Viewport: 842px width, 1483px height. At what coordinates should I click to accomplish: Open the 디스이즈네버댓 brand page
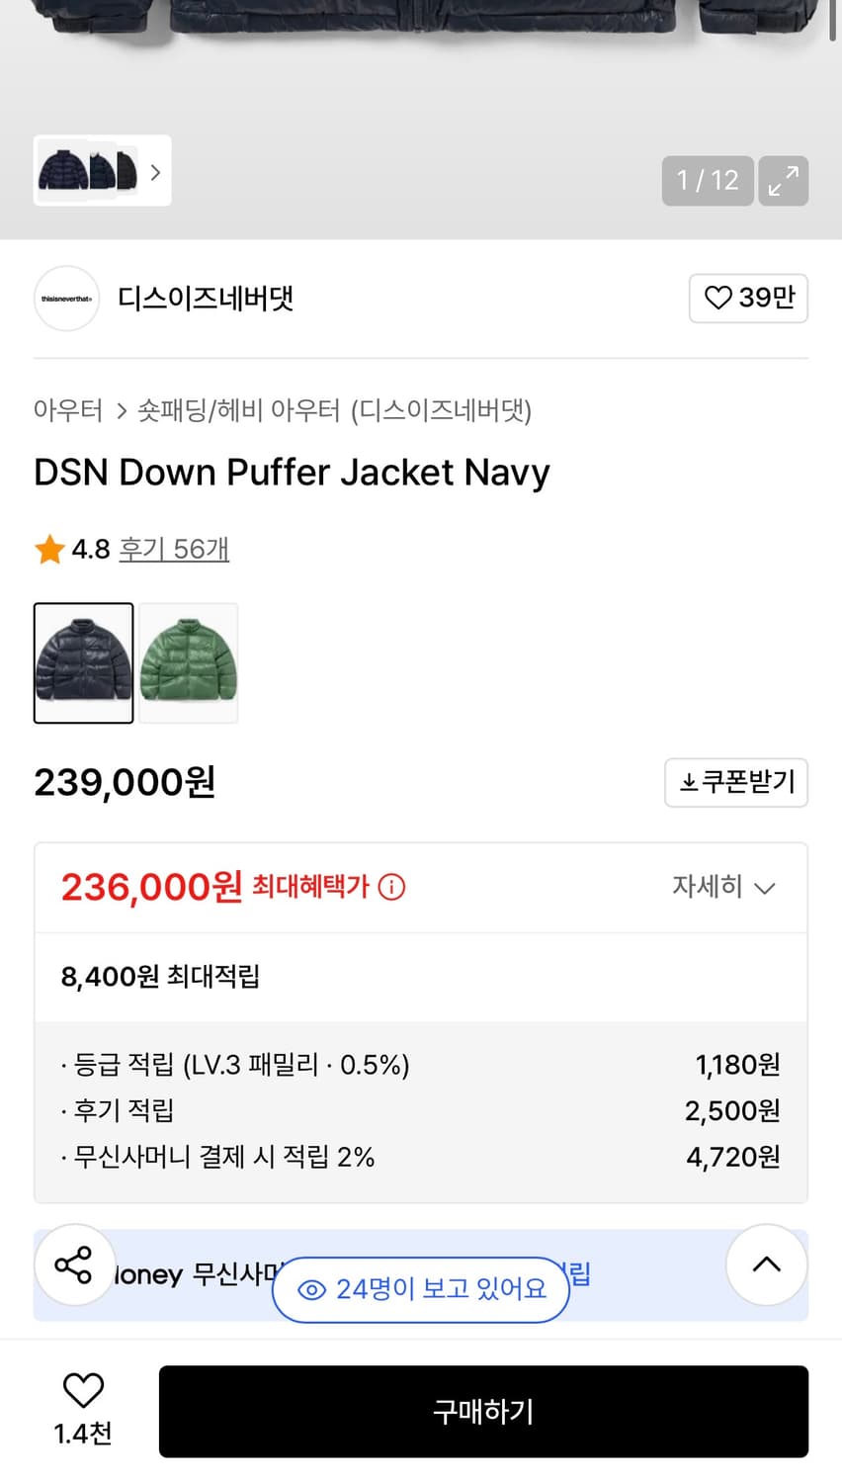coord(206,299)
